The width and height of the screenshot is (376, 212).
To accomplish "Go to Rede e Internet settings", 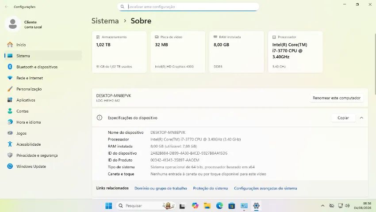I will point(43,78).
